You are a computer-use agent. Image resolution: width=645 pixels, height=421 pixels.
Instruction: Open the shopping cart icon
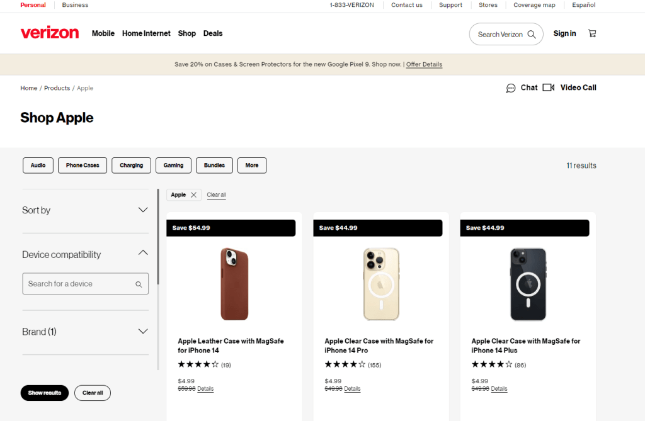click(x=592, y=33)
